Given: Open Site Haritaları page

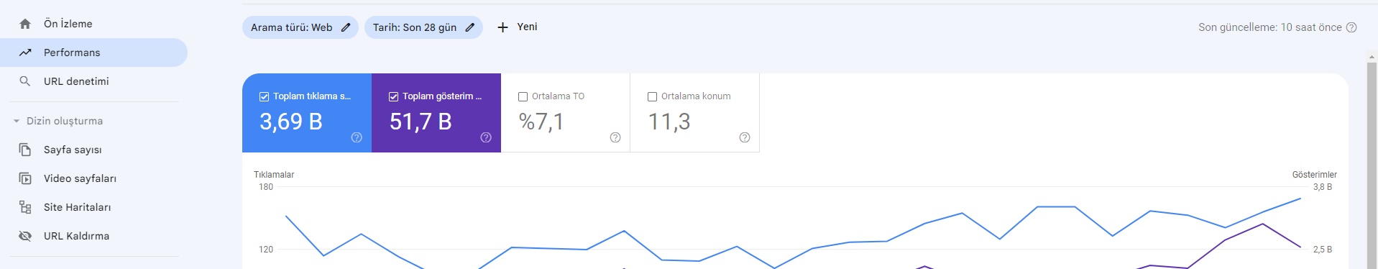Looking at the screenshot, I should 93,207.
